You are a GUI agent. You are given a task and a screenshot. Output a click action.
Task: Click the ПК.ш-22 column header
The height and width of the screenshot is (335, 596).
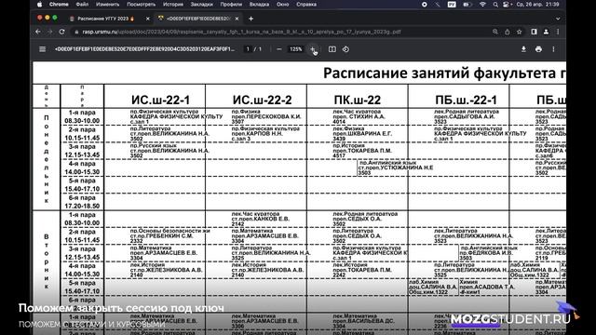point(358,100)
